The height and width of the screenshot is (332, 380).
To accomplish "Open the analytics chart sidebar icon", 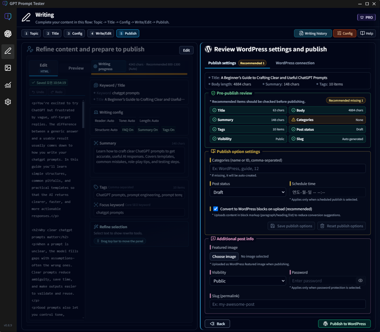I will coord(8,85).
